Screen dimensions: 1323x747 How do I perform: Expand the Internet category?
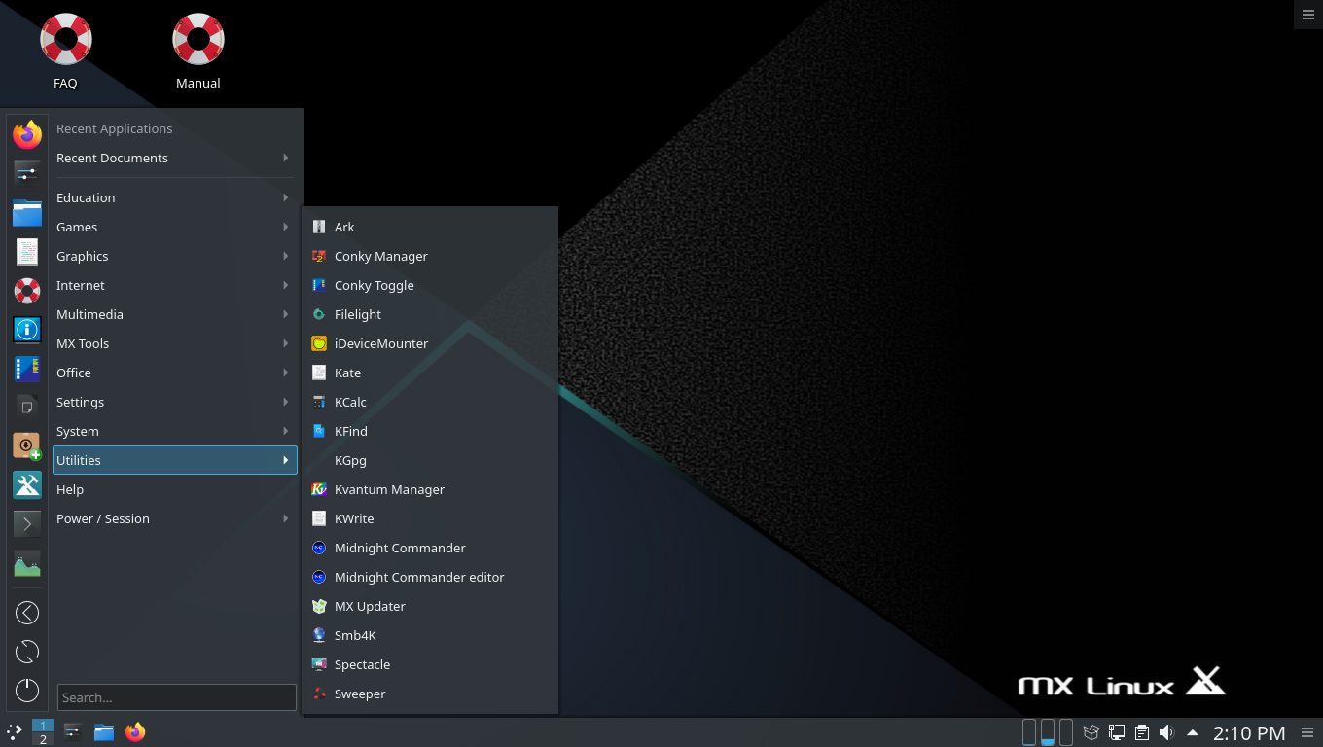click(x=174, y=285)
